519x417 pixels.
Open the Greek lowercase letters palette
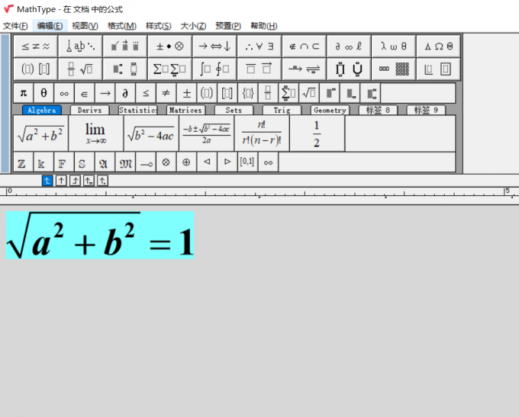pyautogui.click(x=394, y=46)
